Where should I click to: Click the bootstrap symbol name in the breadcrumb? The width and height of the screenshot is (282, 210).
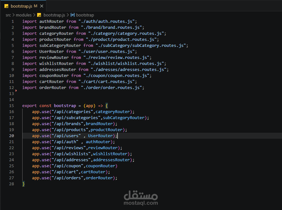85,15
